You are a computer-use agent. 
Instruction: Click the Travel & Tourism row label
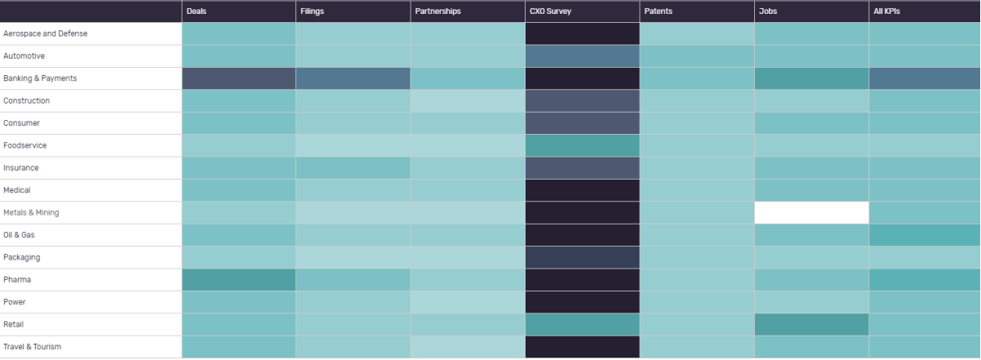tap(33, 347)
